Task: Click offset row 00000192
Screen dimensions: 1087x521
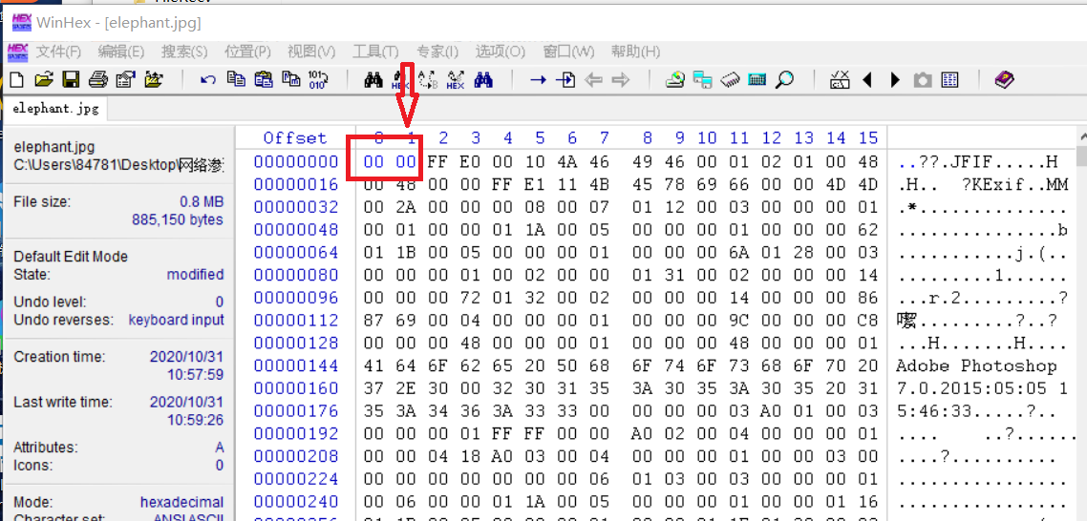Action: pos(296,433)
